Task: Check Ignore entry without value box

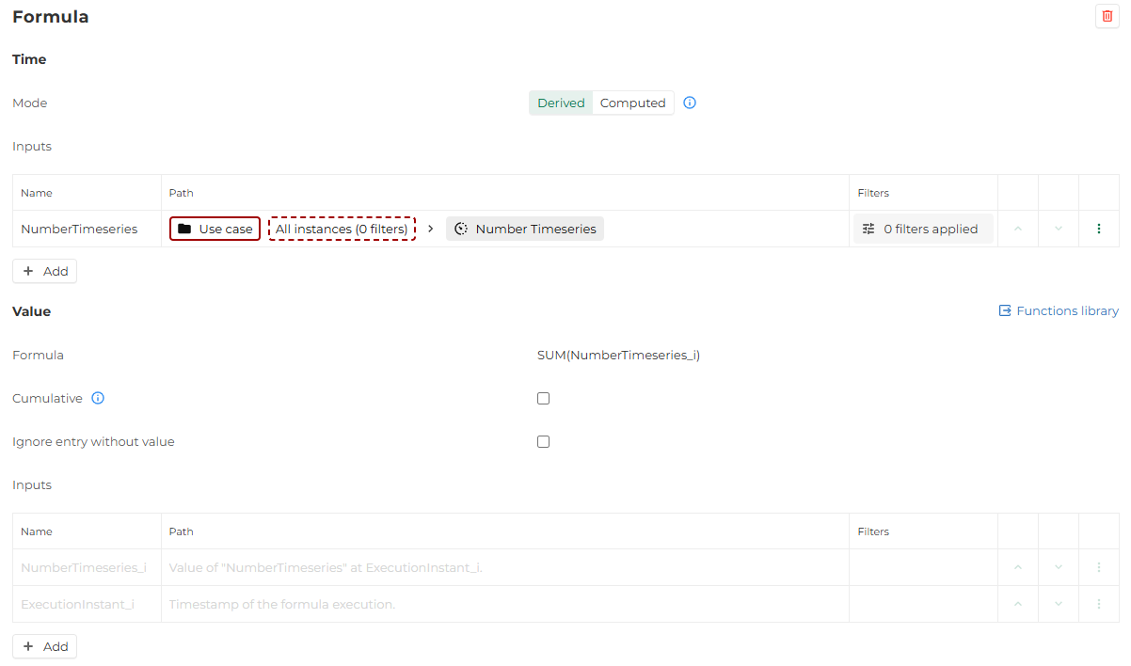Action: tap(543, 442)
